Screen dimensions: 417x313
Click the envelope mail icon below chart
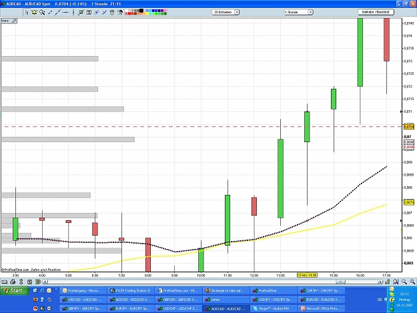[x=5, y=282]
